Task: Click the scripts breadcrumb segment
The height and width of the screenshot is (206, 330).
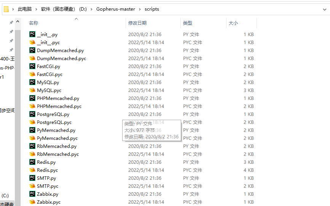Action: (x=152, y=9)
